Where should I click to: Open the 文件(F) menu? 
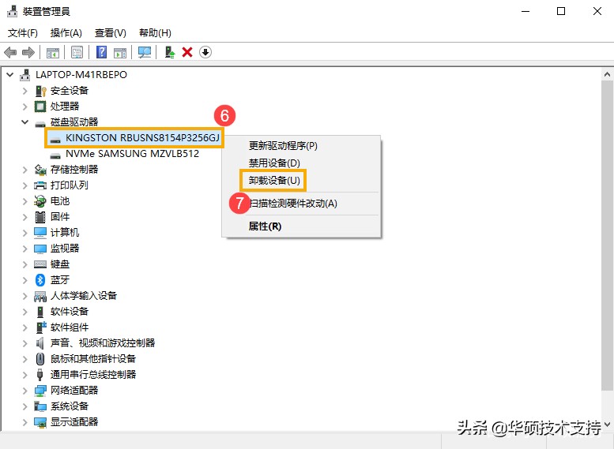[23, 33]
